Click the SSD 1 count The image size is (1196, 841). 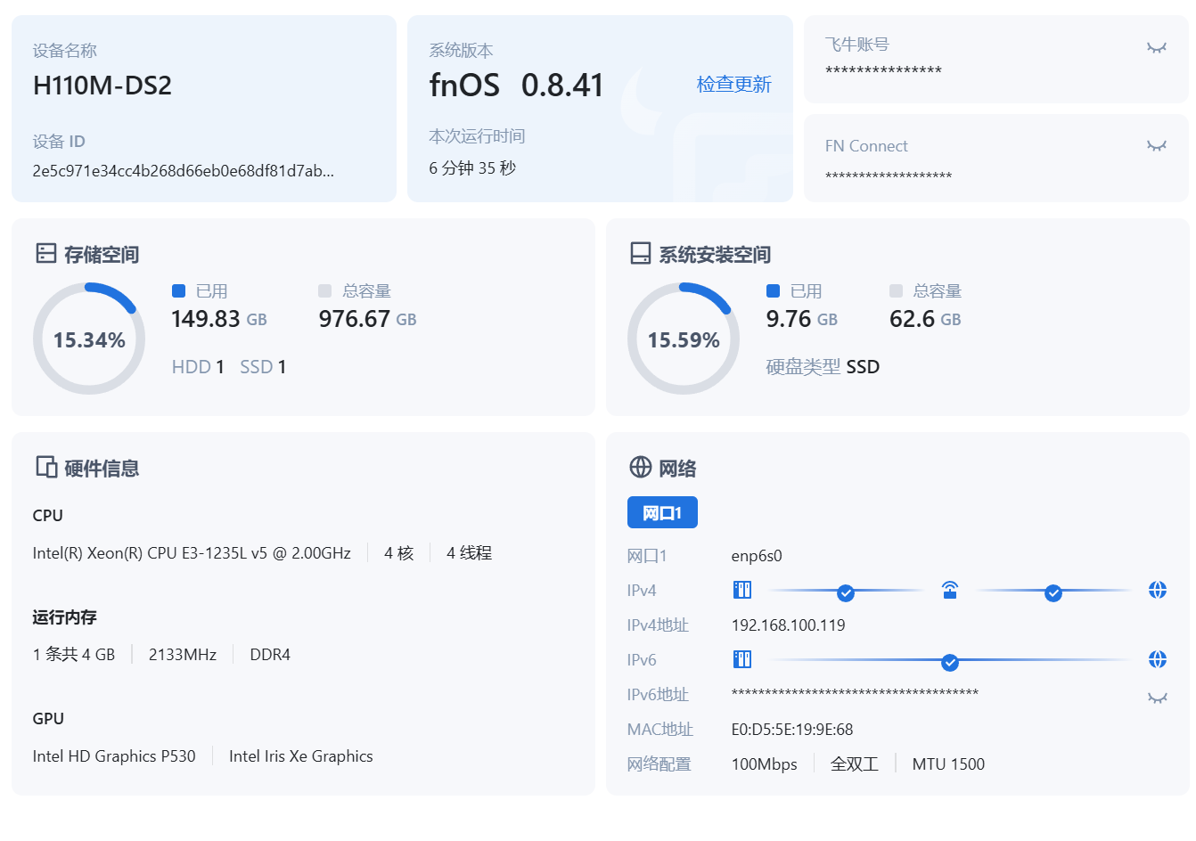click(263, 367)
